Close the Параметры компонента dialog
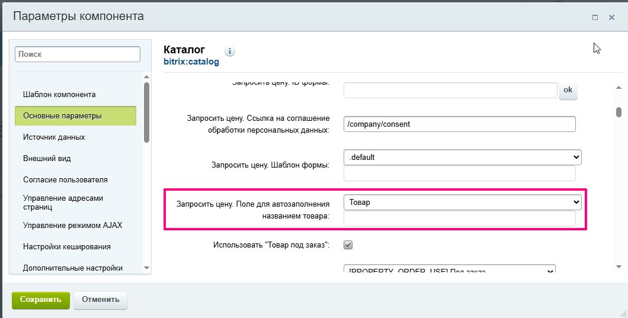The width and height of the screenshot is (628, 318). click(611, 18)
